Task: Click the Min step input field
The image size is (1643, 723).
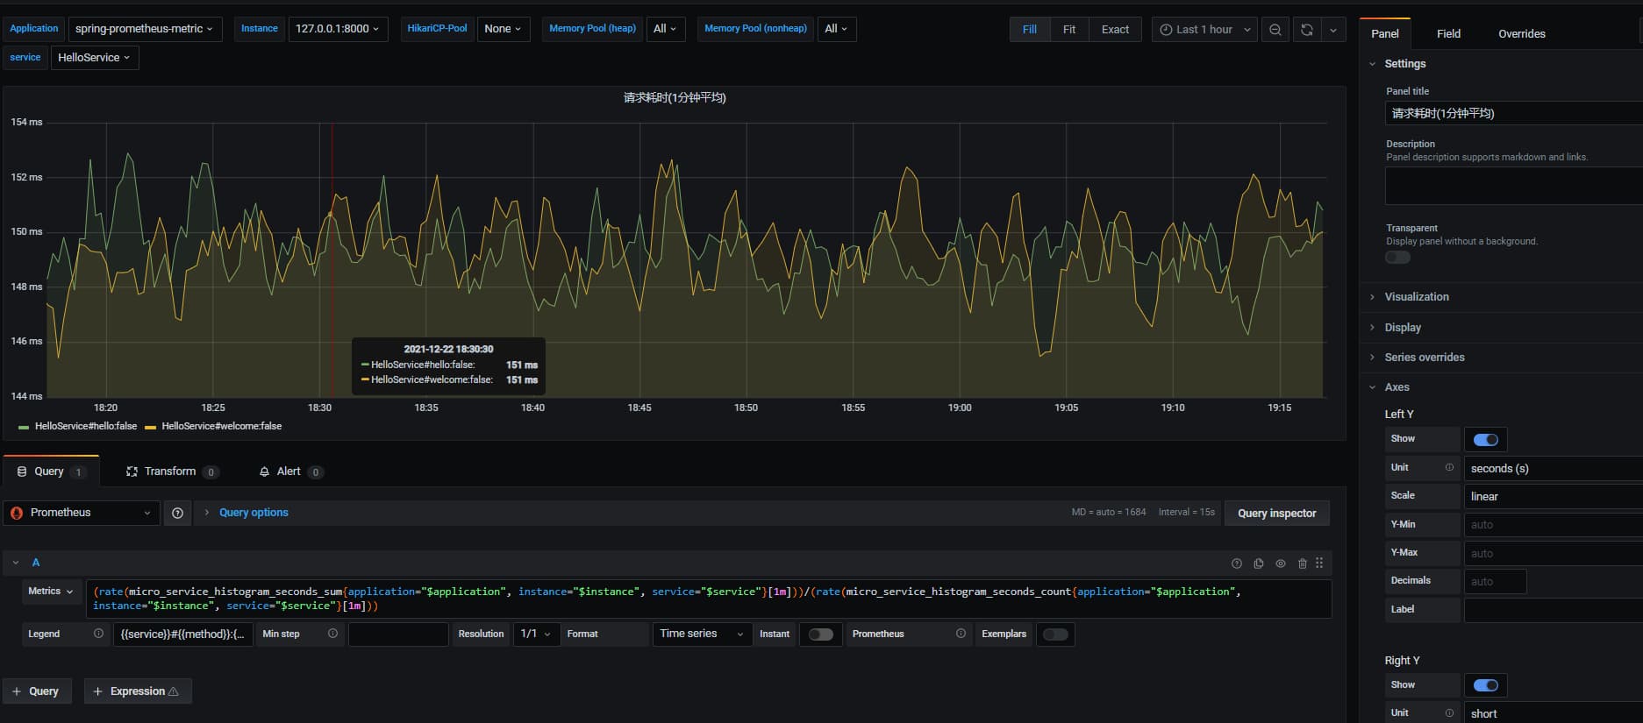Action: [x=398, y=634]
